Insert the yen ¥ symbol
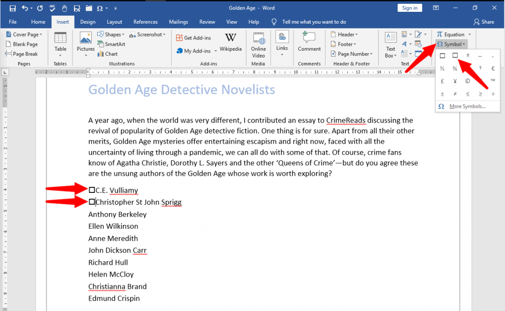This screenshot has height=311, width=505. pyautogui.click(x=455, y=81)
